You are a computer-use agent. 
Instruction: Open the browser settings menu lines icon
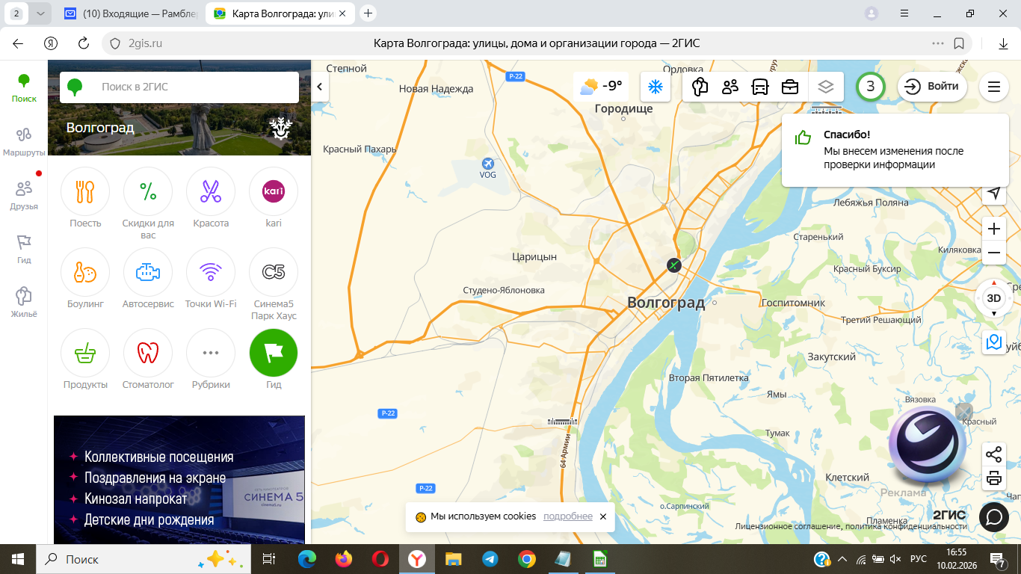904,13
